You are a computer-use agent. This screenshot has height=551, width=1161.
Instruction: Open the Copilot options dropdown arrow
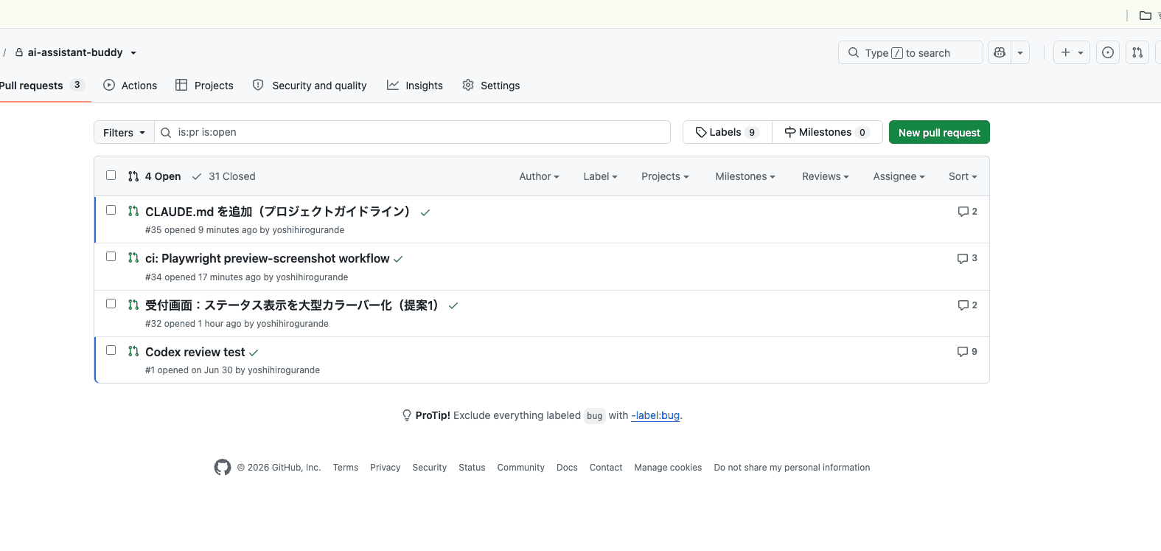point(1020,52)
